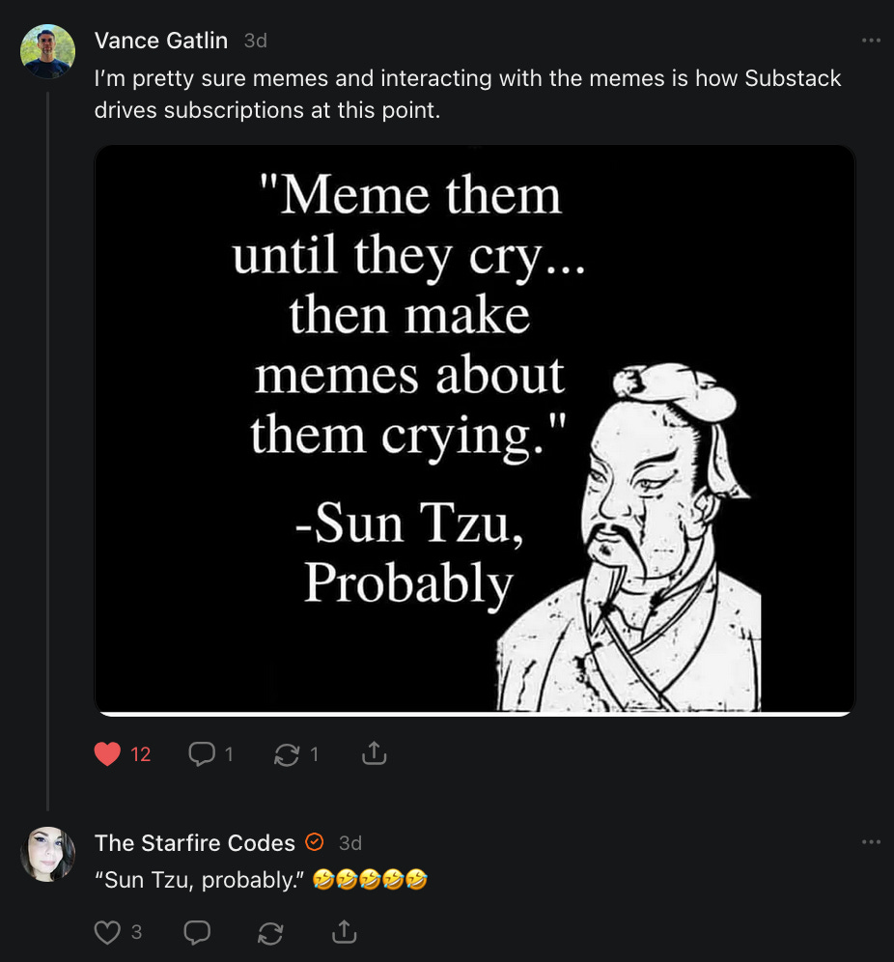Viewport: 894px width, 962px height.
Task: Click The Starfire Codes' profile avatar
Action: [47, 854]
